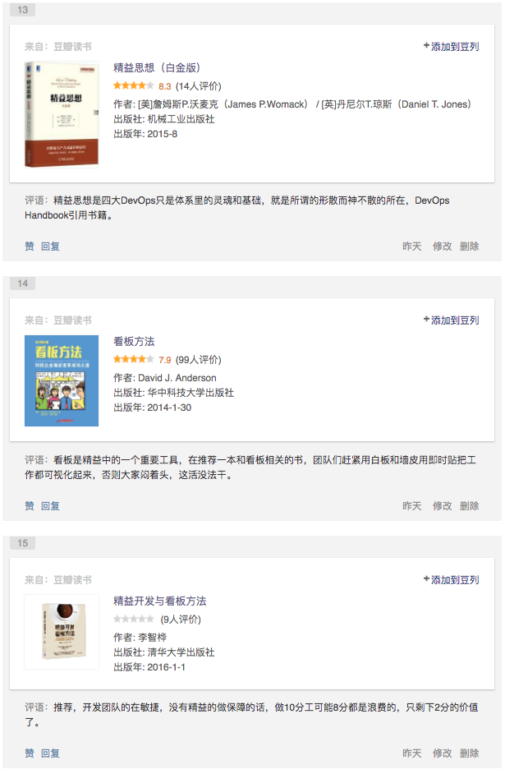This screenshot has width=505, height=774.
Task: Add item 14 via 添加到豆列
Action: (x=452, y=320)
